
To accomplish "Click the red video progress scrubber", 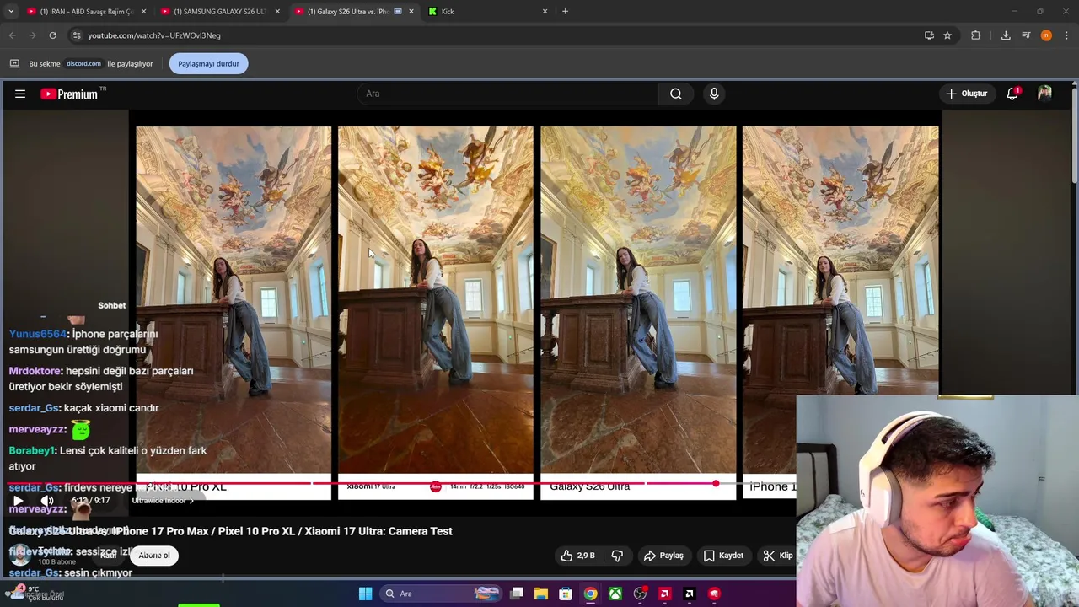I will (716, 483).
